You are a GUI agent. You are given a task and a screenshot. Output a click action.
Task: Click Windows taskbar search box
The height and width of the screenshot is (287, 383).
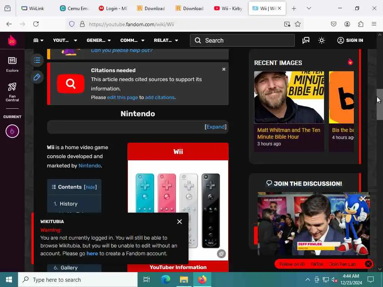tap(78, 280)
